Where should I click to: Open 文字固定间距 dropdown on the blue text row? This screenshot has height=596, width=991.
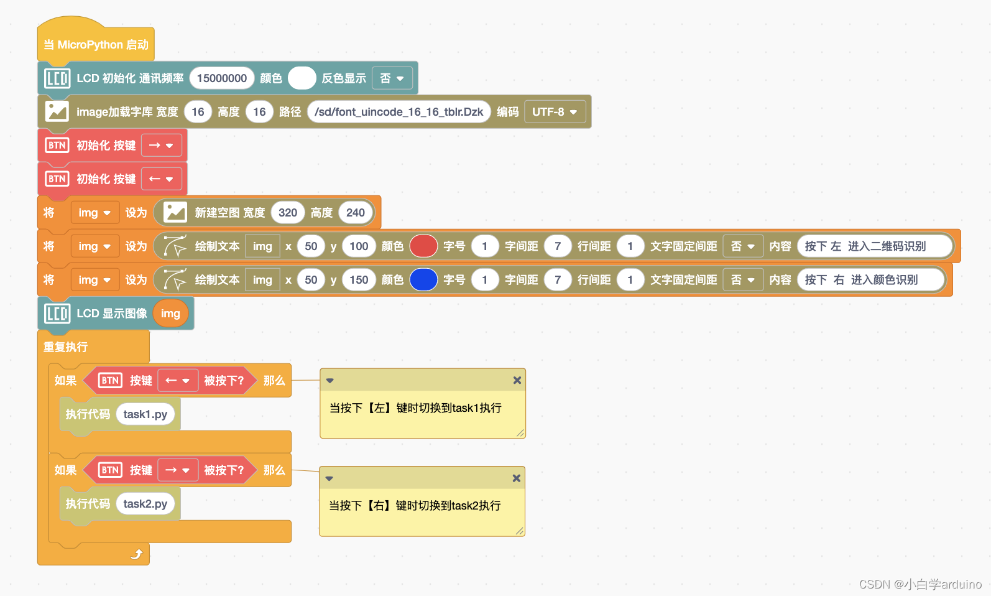coord(743,280)
